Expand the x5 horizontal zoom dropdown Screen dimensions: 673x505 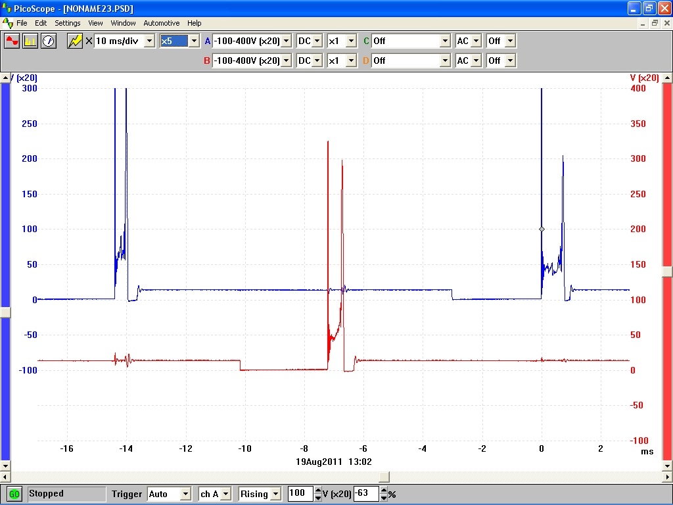click(x=193, y=41)
